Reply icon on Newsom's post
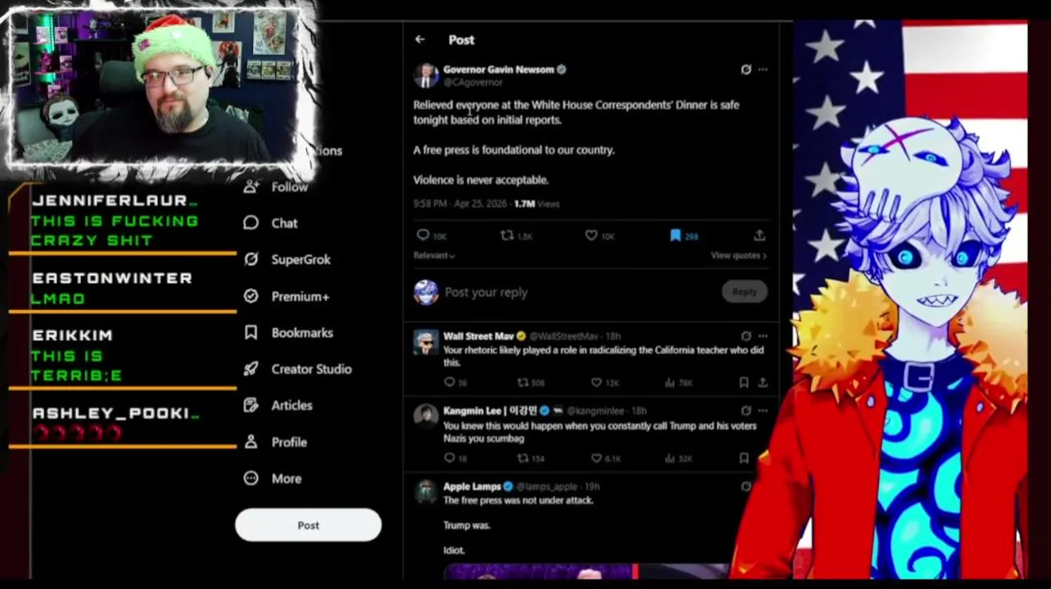Screen dimensions: 1051x589 [423, 236]
